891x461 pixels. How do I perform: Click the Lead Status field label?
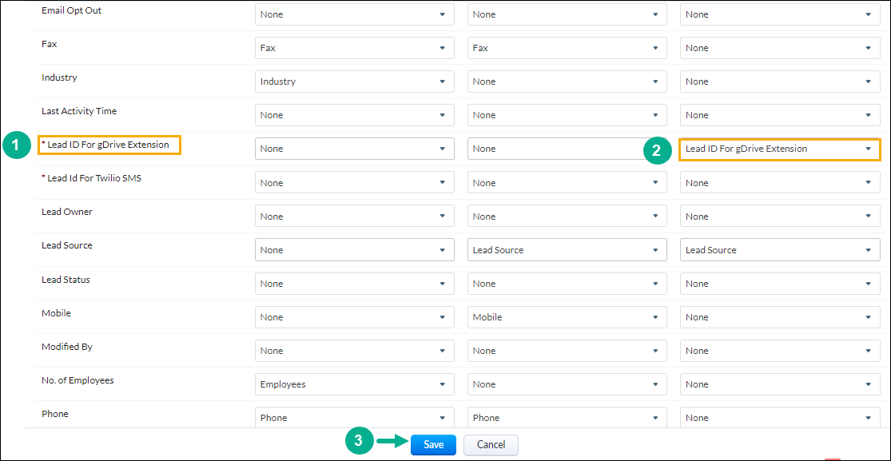point(66,280)
